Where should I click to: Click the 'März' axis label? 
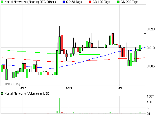(x=23, y=88)
